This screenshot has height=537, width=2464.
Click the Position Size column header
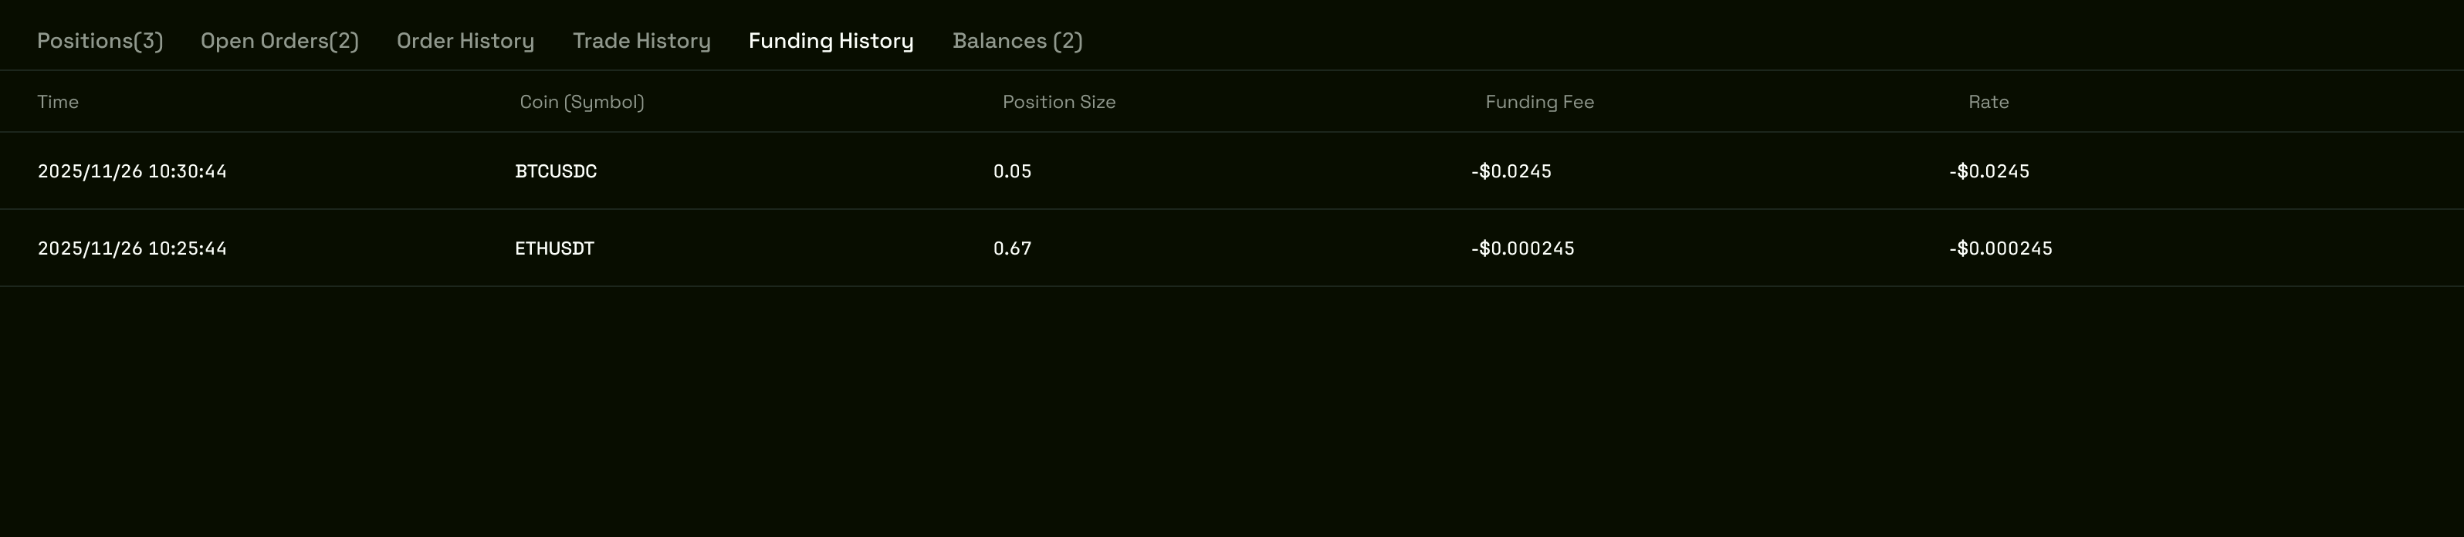tap(1059, 103)
